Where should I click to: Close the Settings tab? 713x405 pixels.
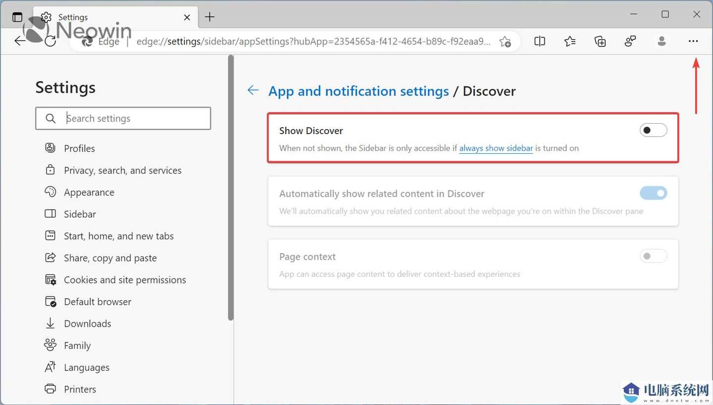(187, 17)
